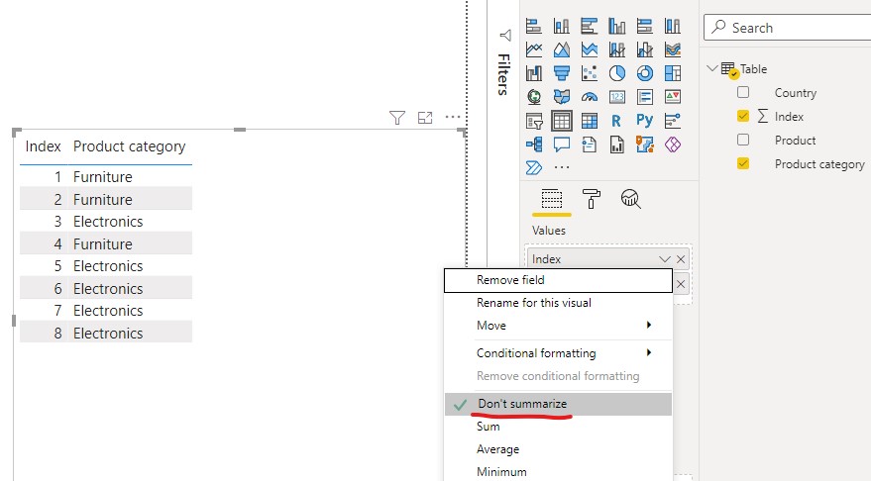Select the stacked column chart visual
The image size is (871, 481).
562,26
